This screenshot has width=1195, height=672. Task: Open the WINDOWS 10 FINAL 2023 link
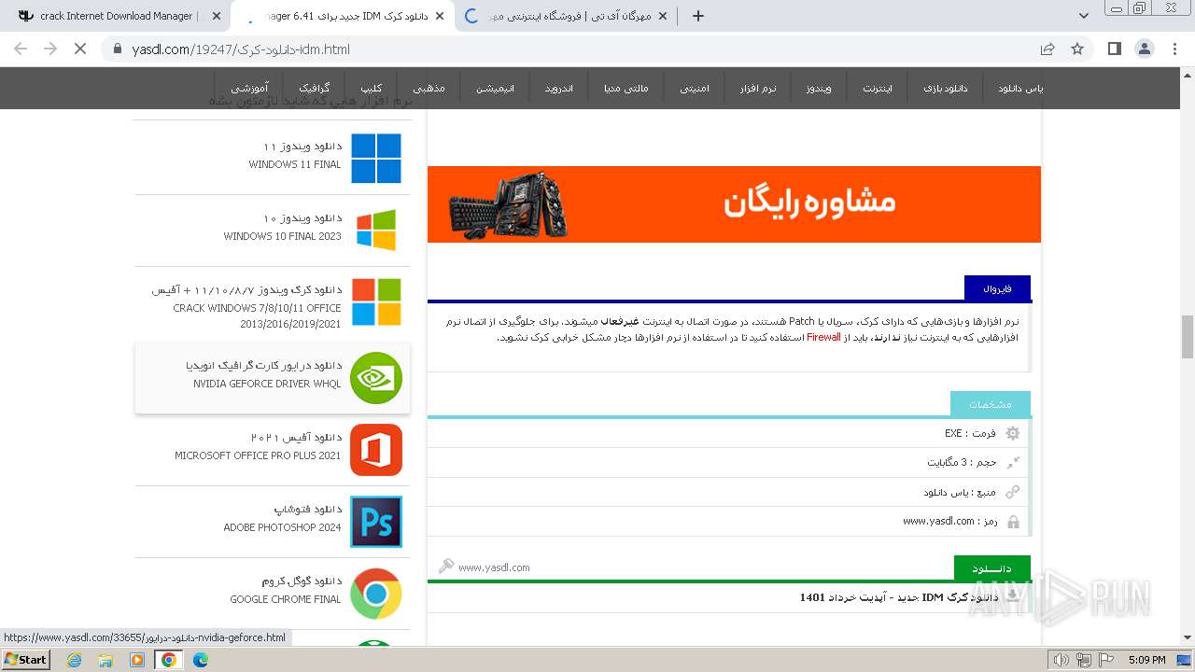click(x=283, y=236)
